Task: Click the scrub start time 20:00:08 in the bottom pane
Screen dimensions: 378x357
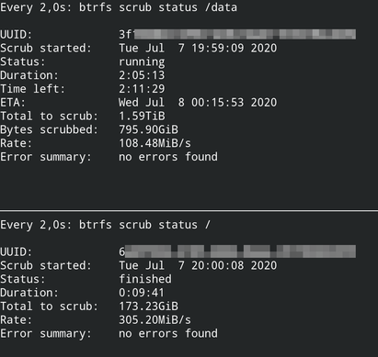Action: (x=218, y=265)
